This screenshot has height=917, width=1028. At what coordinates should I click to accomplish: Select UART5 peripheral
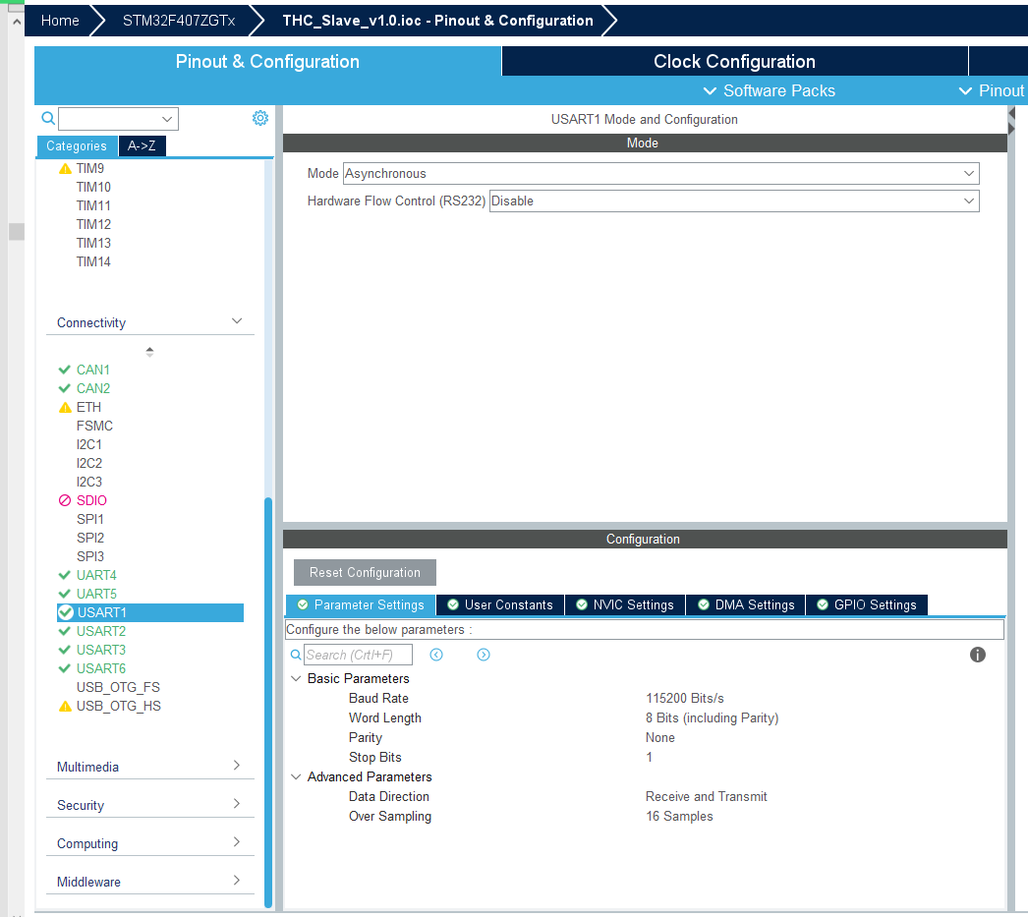(x=96, y=594)
